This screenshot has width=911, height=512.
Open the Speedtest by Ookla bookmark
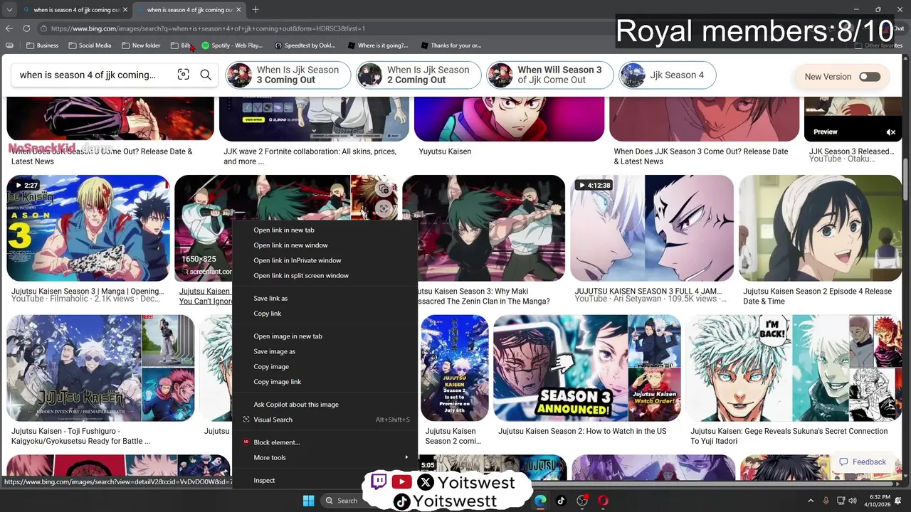coord(305,46)
